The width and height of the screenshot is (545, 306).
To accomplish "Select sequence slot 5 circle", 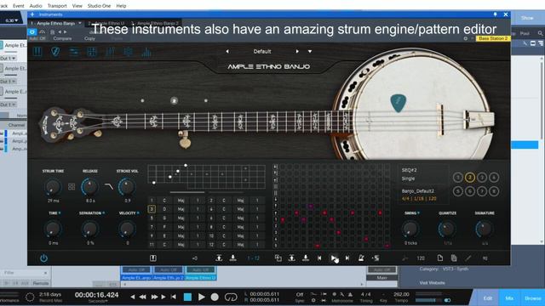I will pyautogui.click(x=458, y=191).
